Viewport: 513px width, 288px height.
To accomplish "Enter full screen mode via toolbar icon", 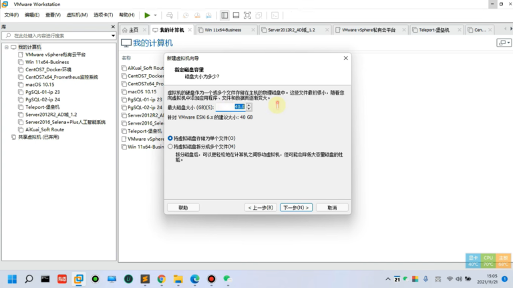I will coord(247,15).
